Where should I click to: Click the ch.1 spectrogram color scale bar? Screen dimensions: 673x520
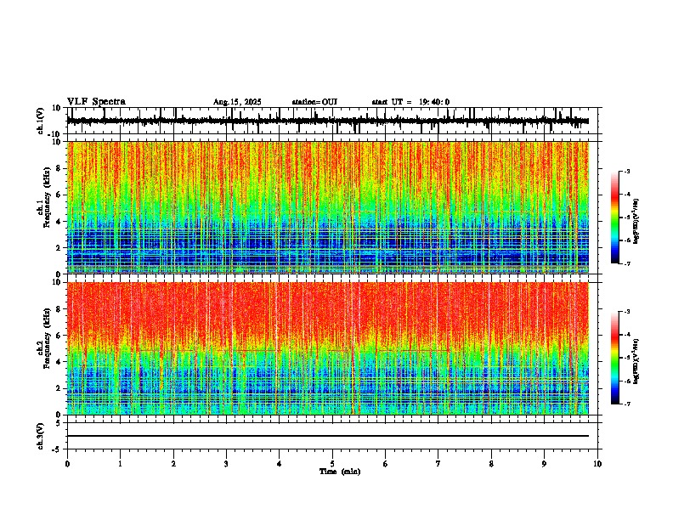click(x=615, y=218)
